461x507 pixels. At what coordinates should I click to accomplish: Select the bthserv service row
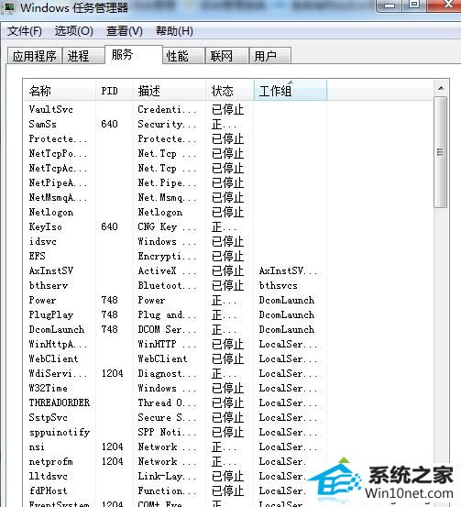click(176, 285)
